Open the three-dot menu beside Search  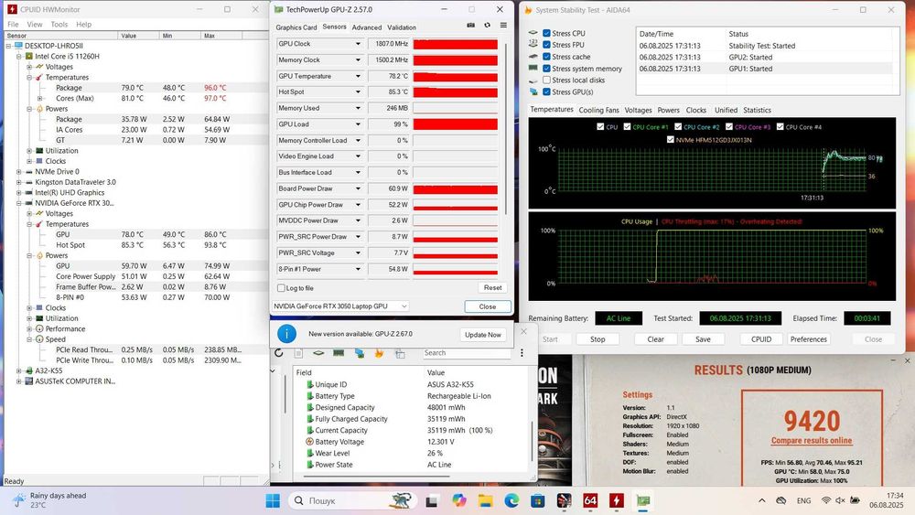(x=522, y=353)
